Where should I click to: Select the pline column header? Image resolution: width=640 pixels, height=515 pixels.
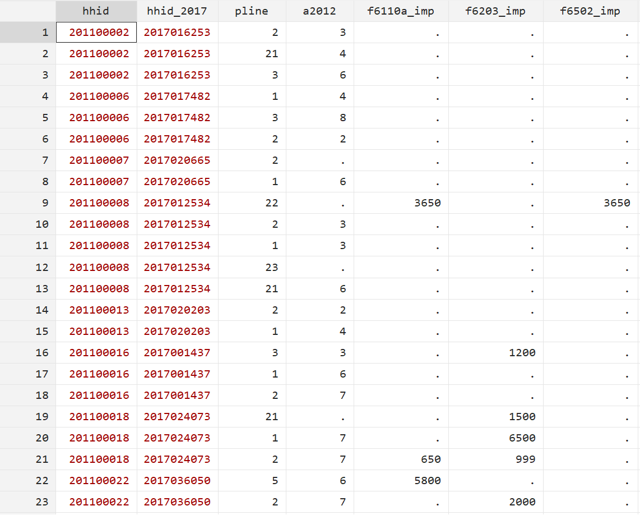pos(252,11)
